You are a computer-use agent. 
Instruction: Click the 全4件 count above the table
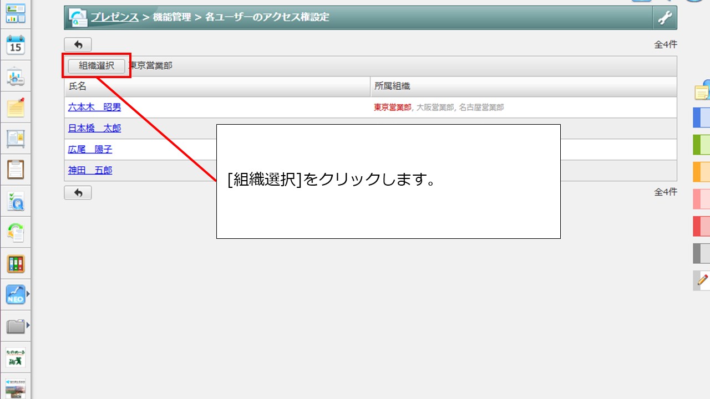(x=666, y=45)
